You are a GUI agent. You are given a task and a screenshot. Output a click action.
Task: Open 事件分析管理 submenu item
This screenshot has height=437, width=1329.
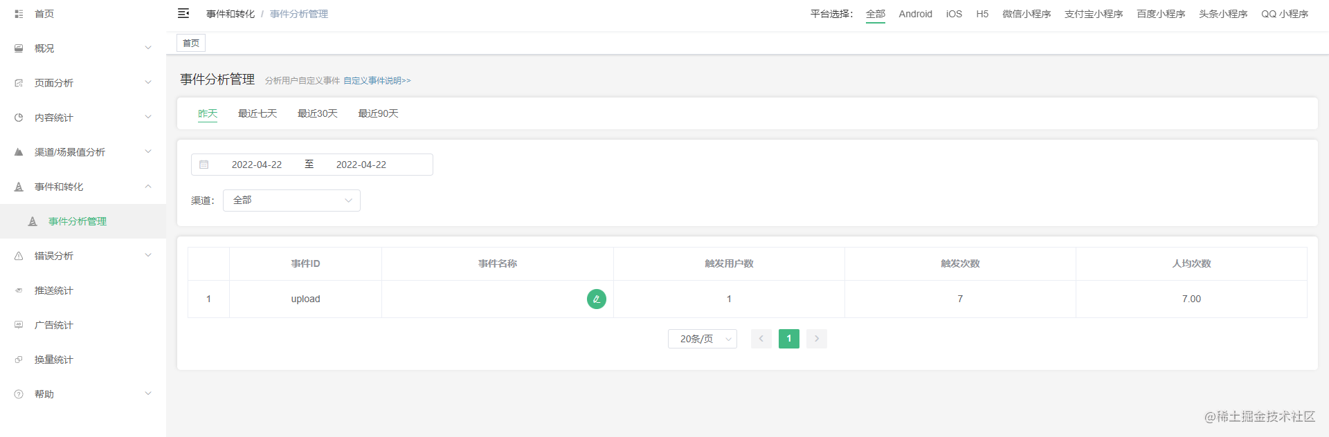tap(83, 221)
